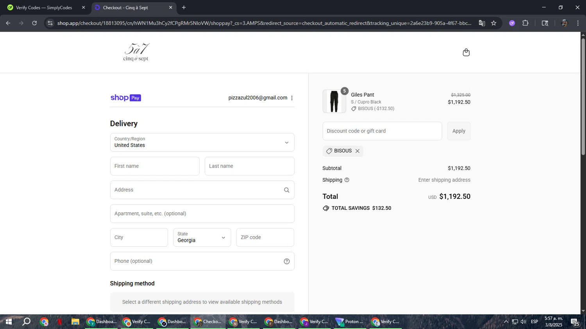The width and height of the screenshot is (586, 329).
Task: Open a new browser tab
Action: click(184, 7)
